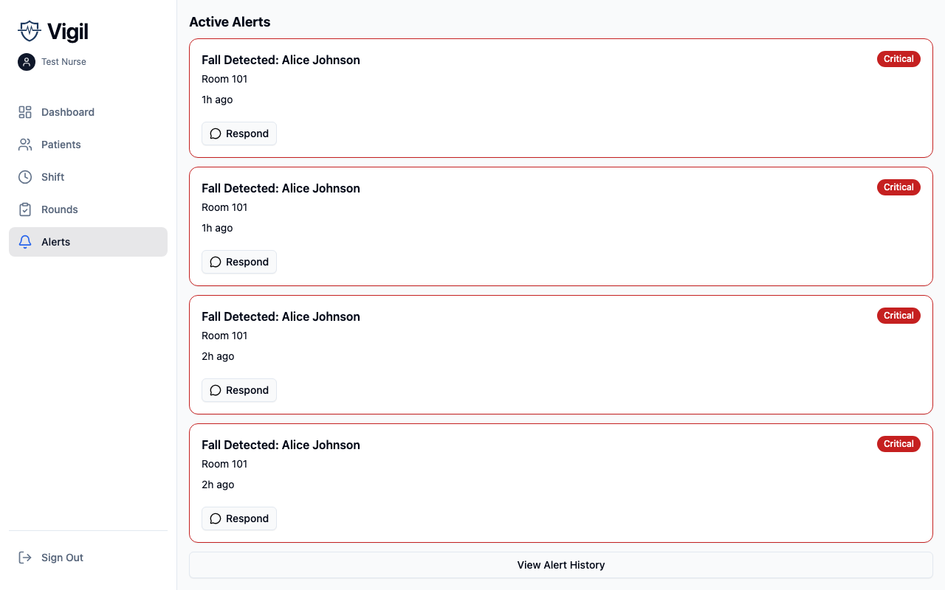Open the Dashboard page

tap(68, 112)
